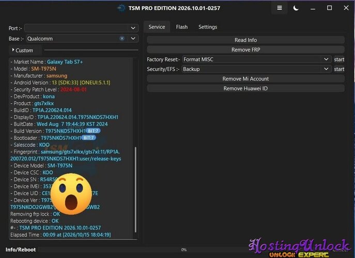355x258 pixels.
Task: Click the Security Patch Level value
Action: click(73, 90)
